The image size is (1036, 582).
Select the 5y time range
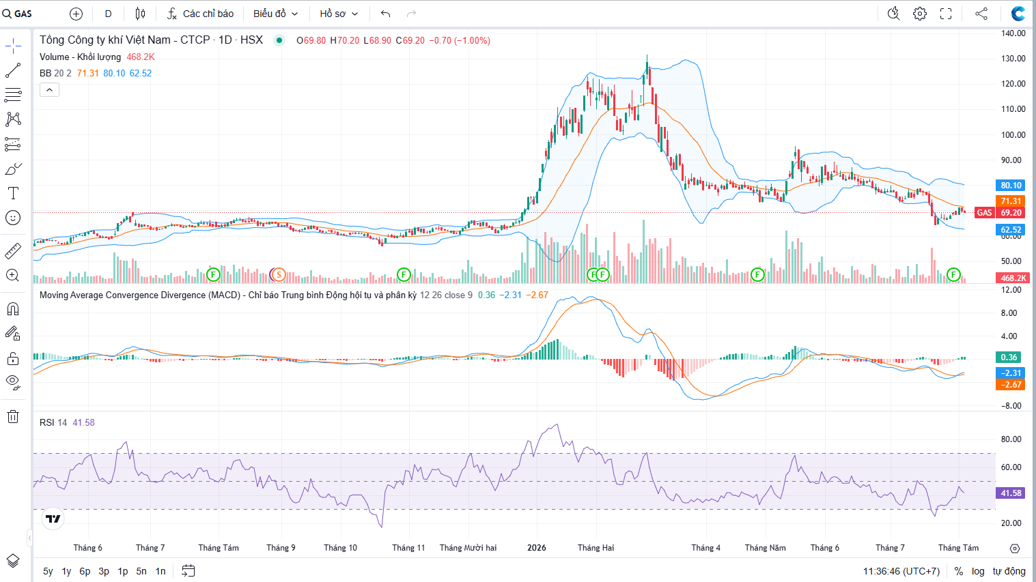(x=48, y=571)
